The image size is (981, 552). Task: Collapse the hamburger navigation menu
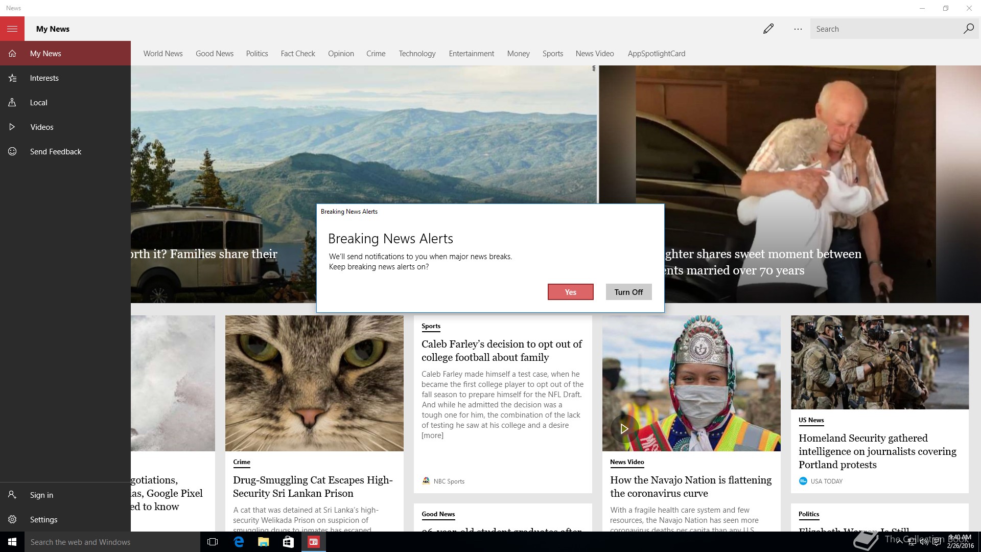12,29
